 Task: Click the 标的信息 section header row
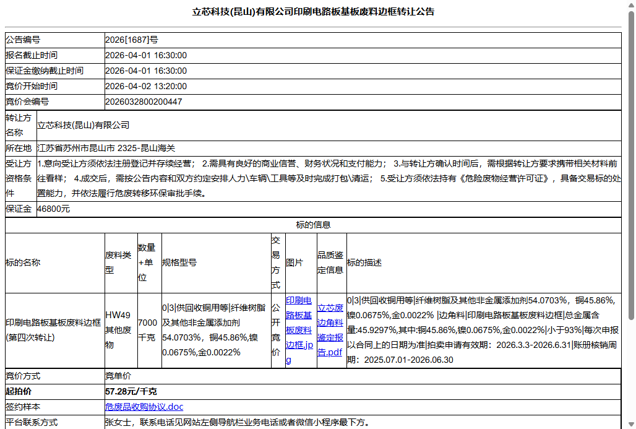[x=318, y=225]
